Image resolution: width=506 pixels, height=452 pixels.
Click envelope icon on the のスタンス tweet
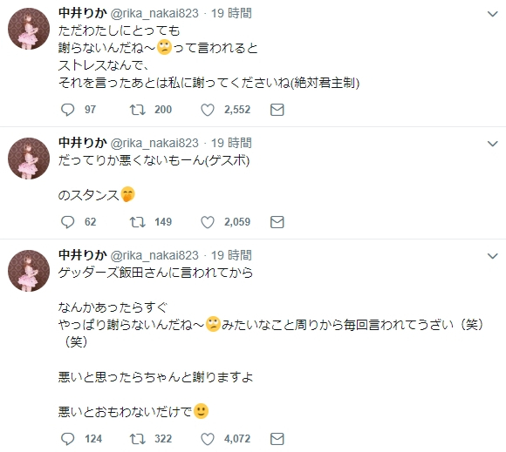277,222
